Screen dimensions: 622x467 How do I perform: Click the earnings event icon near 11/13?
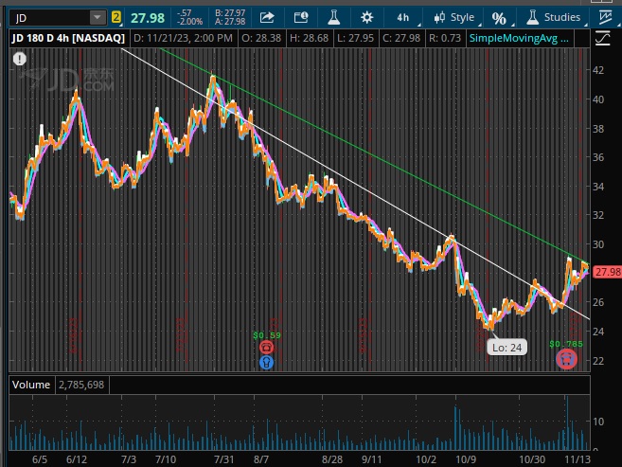click(565, 358)
